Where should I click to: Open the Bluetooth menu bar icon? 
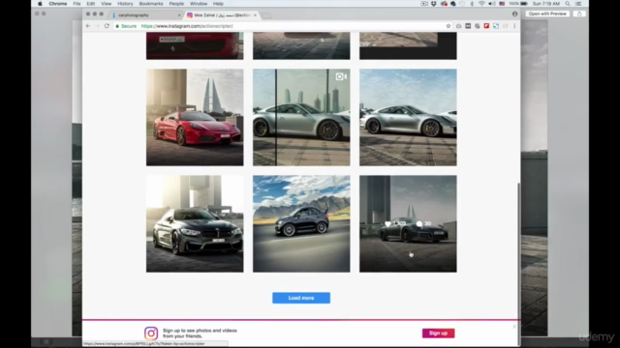point(472,4)
